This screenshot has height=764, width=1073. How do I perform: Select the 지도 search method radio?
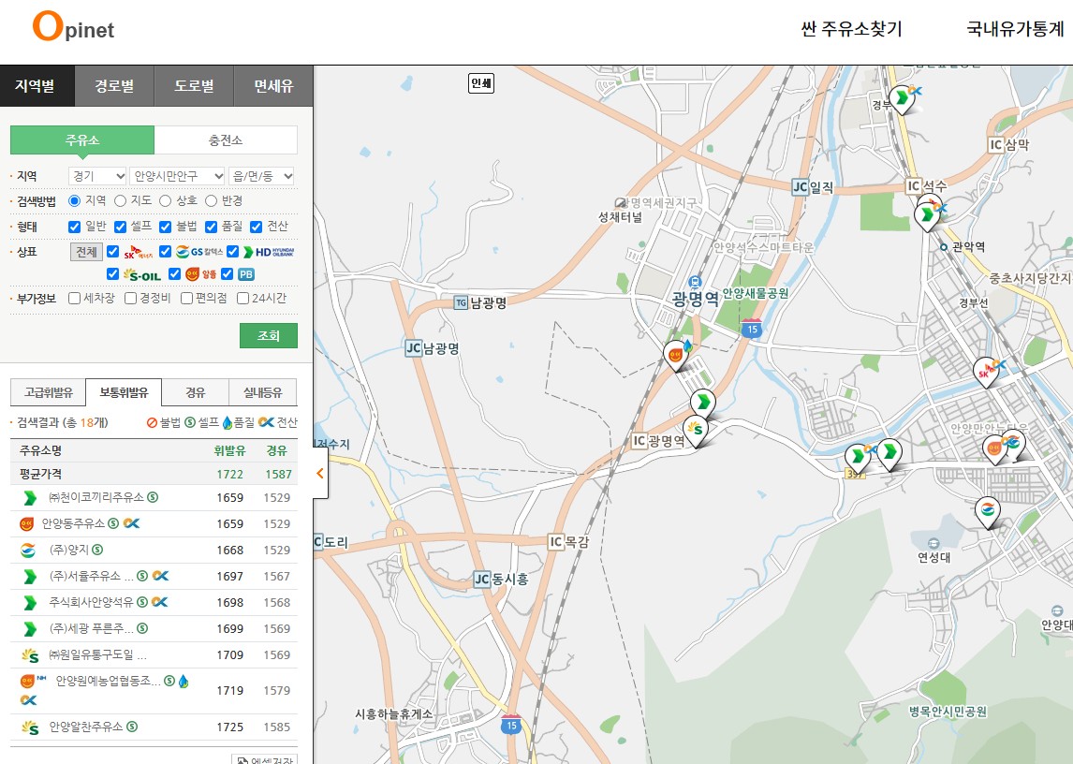point(121,200)
